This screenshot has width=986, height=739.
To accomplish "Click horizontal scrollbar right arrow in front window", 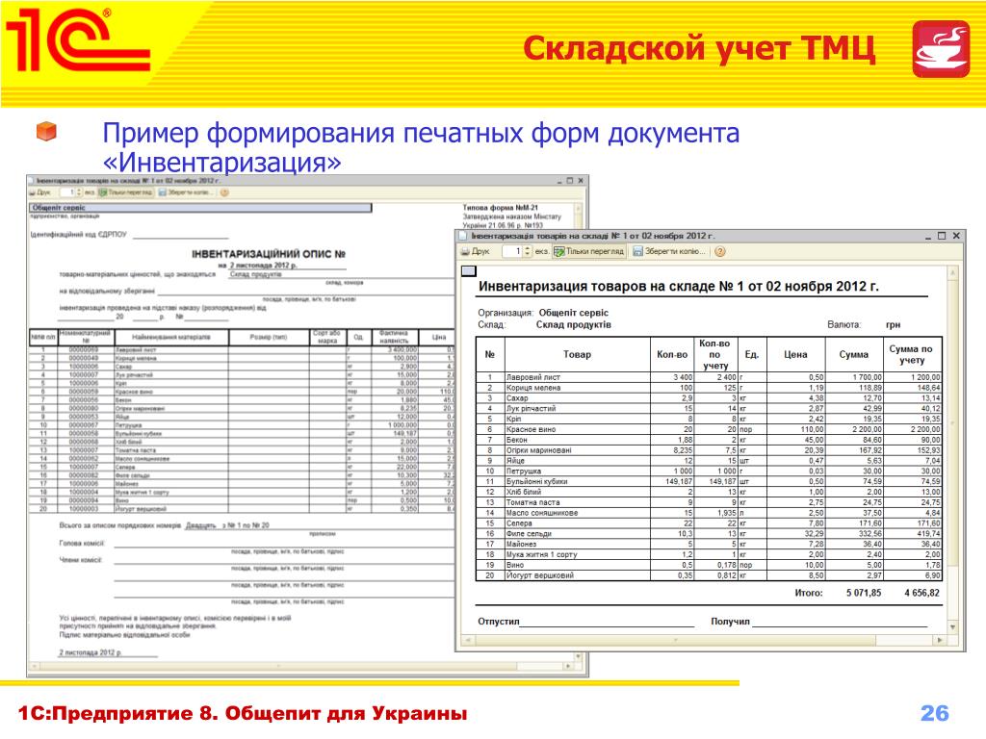I will 940,640.
